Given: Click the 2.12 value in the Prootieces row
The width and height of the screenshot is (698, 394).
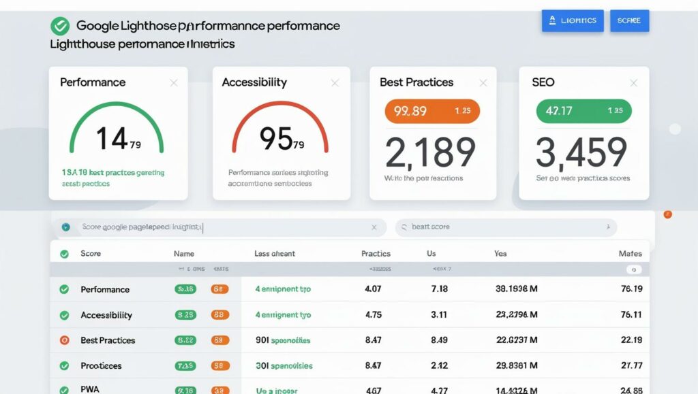Looking at the screenshot, I should click(440, 365).
